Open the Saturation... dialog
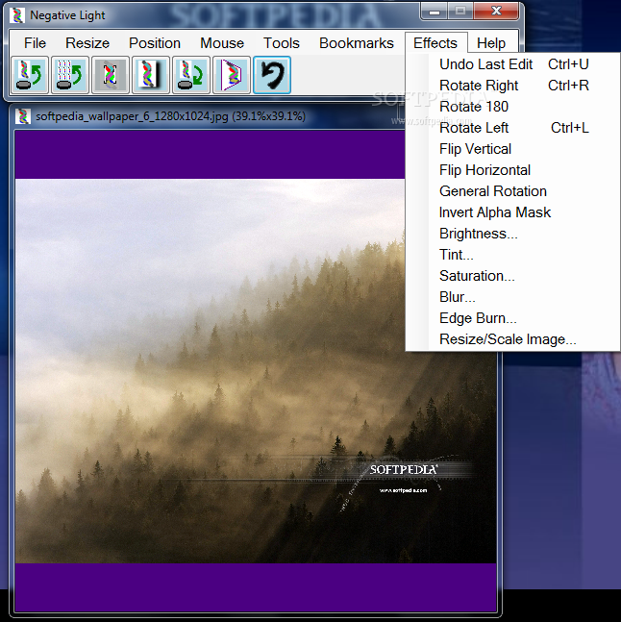This screenshot has height=622, width=621. pos(512,276)
